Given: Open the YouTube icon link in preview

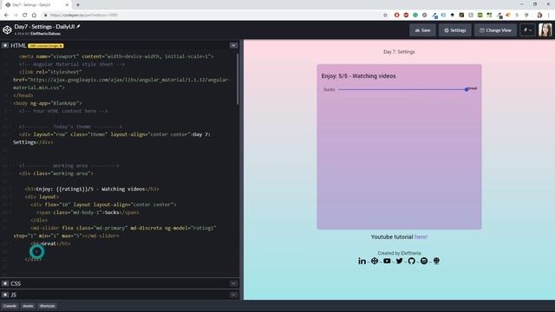Looking at the screenshot, I should 387,261.
